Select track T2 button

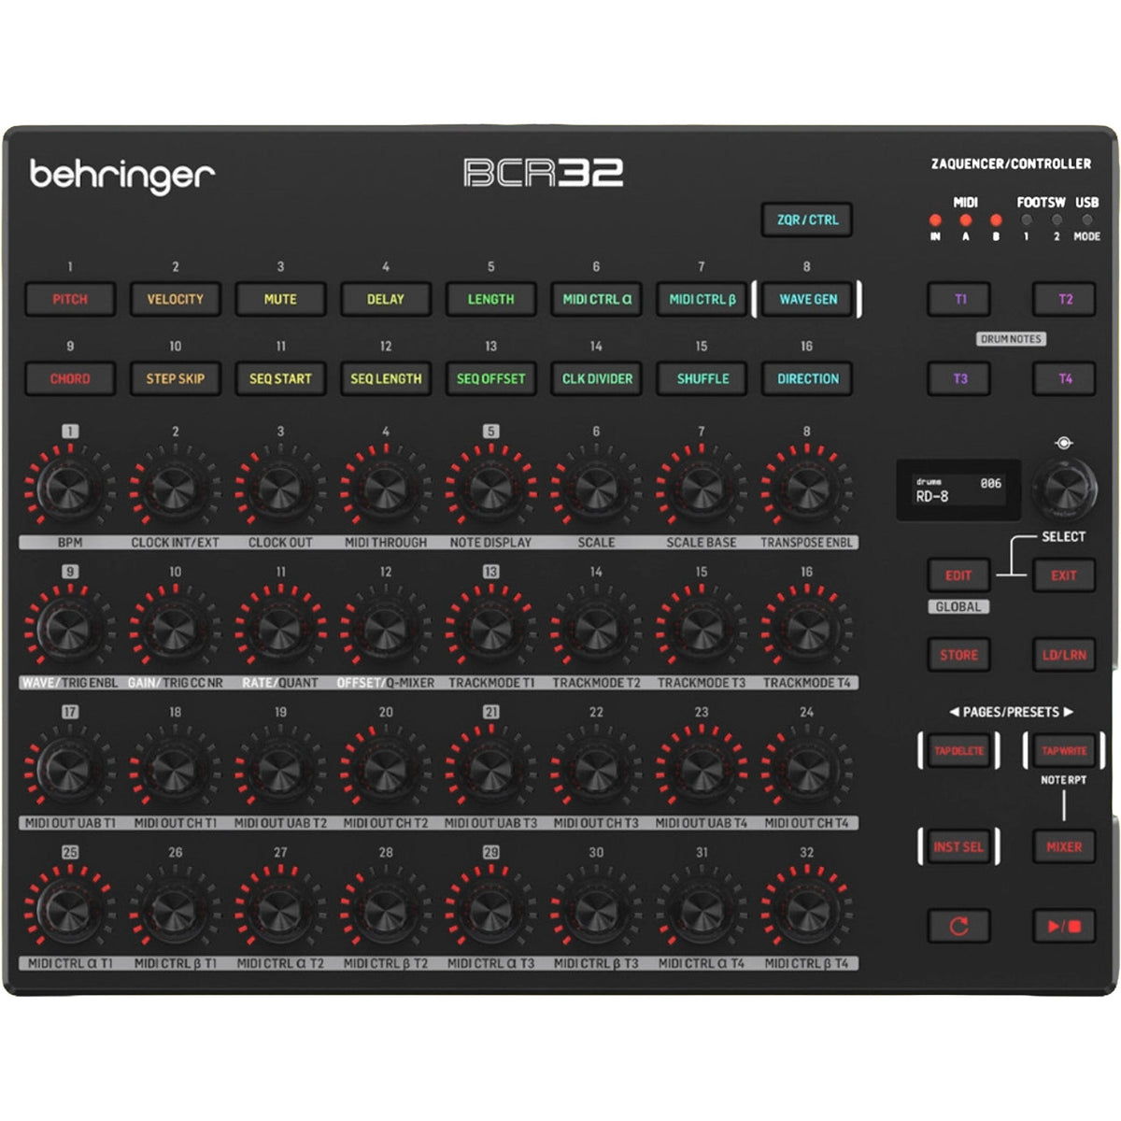pos(1064,299)
